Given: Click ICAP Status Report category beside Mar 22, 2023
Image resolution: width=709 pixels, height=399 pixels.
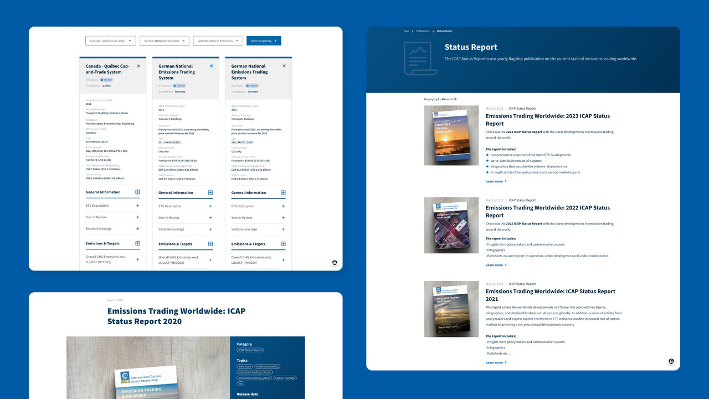Looking at the screenshot, I should tap(522, 109).
